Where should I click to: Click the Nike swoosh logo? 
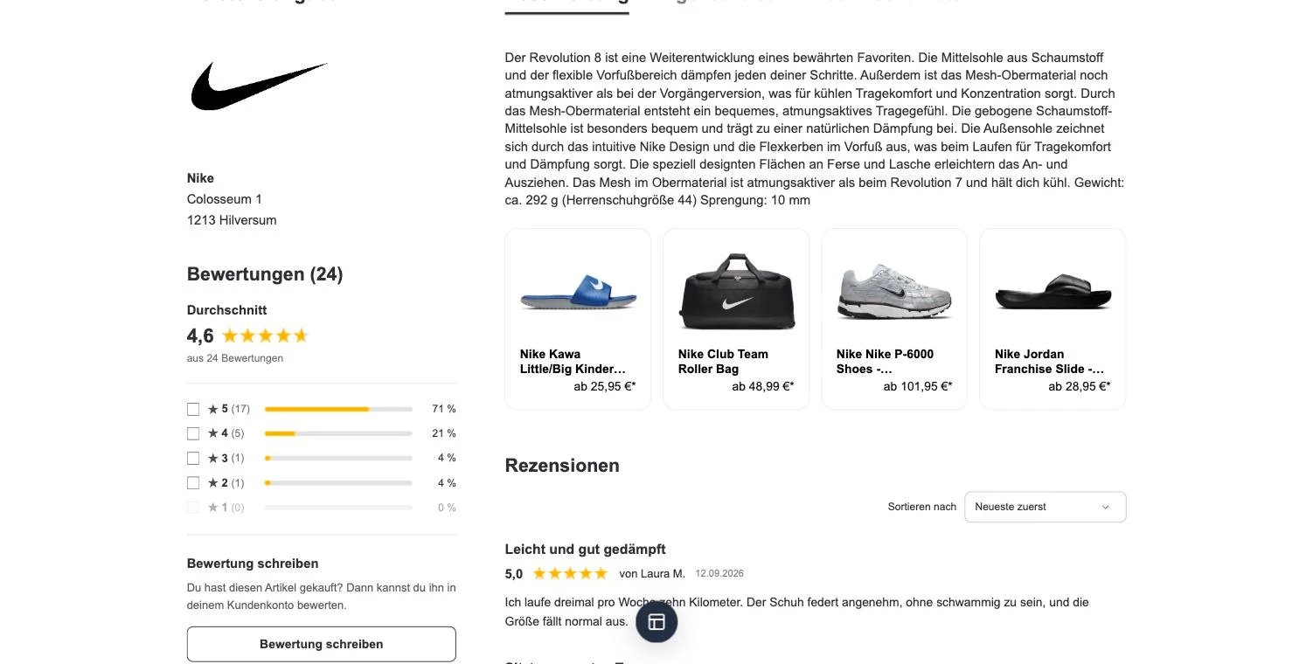click(260, 86)
